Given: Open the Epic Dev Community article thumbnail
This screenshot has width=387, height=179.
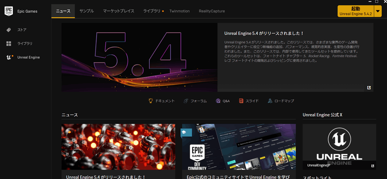Looking at the screenshot, I should pyautogui.click(x=239, y=147).
